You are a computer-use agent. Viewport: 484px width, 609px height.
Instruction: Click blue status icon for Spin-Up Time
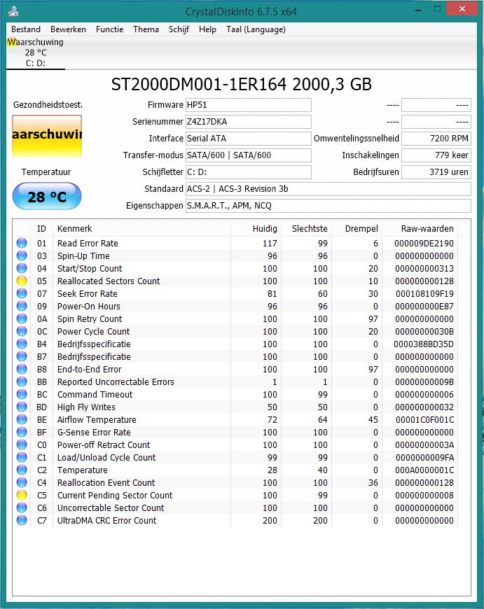22,255
